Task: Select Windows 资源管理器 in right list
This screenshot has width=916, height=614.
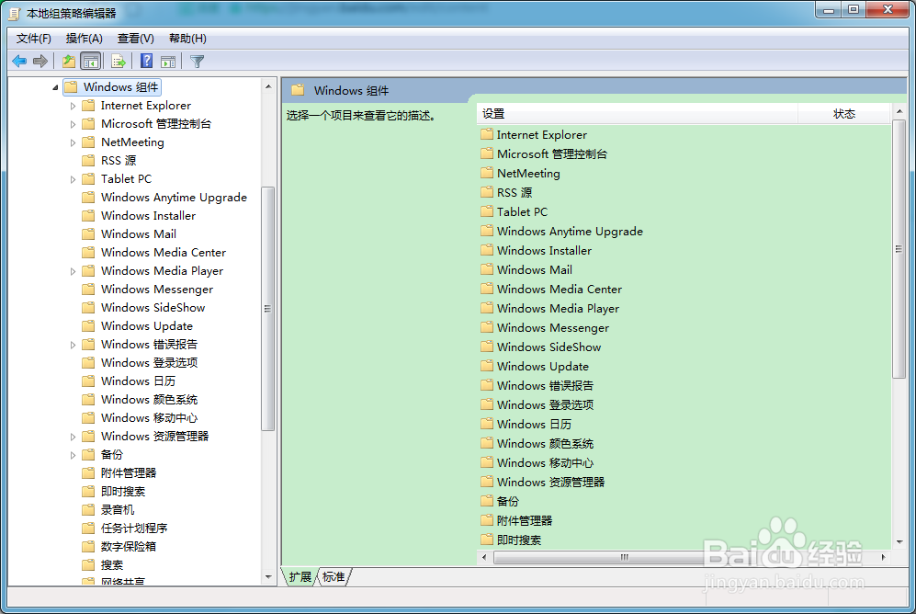Action: point(550,482)
